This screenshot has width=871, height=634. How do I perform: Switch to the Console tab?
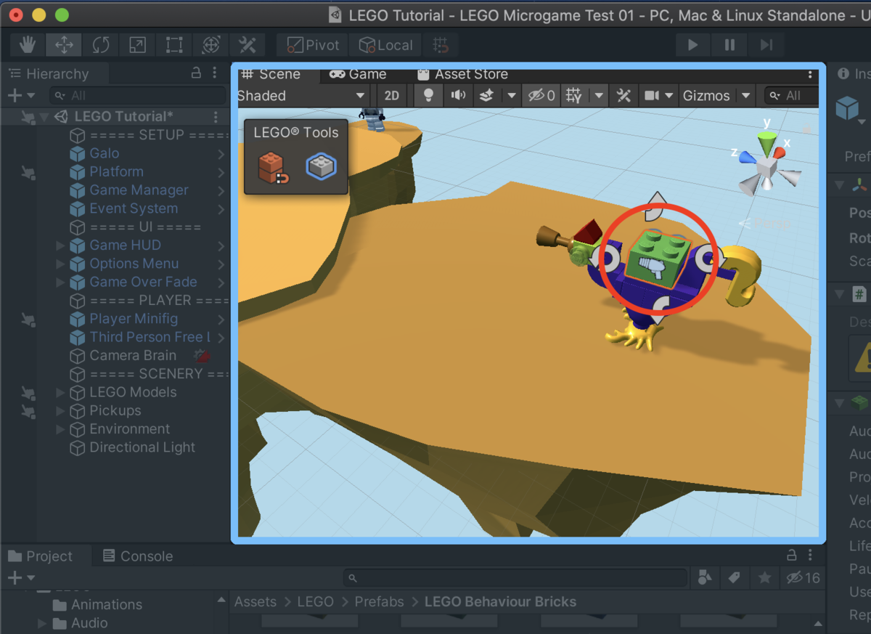(x=138, y=556)
